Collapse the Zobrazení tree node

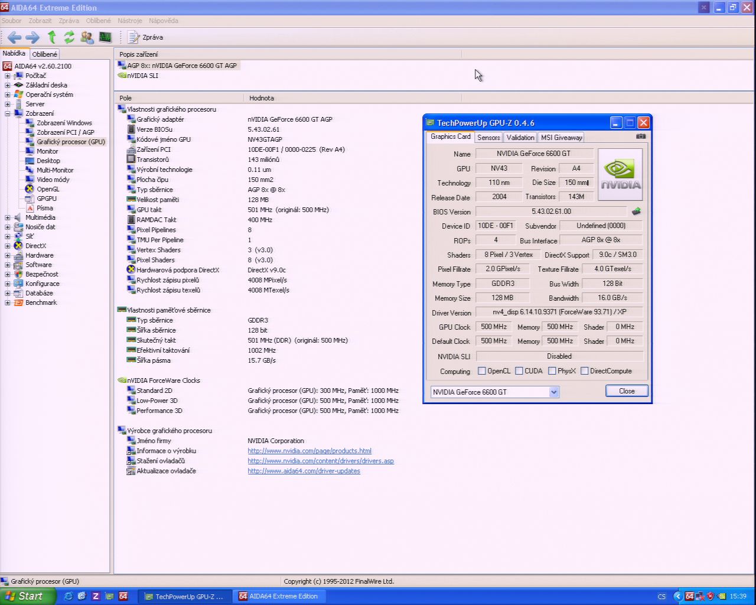click(8, 113)
